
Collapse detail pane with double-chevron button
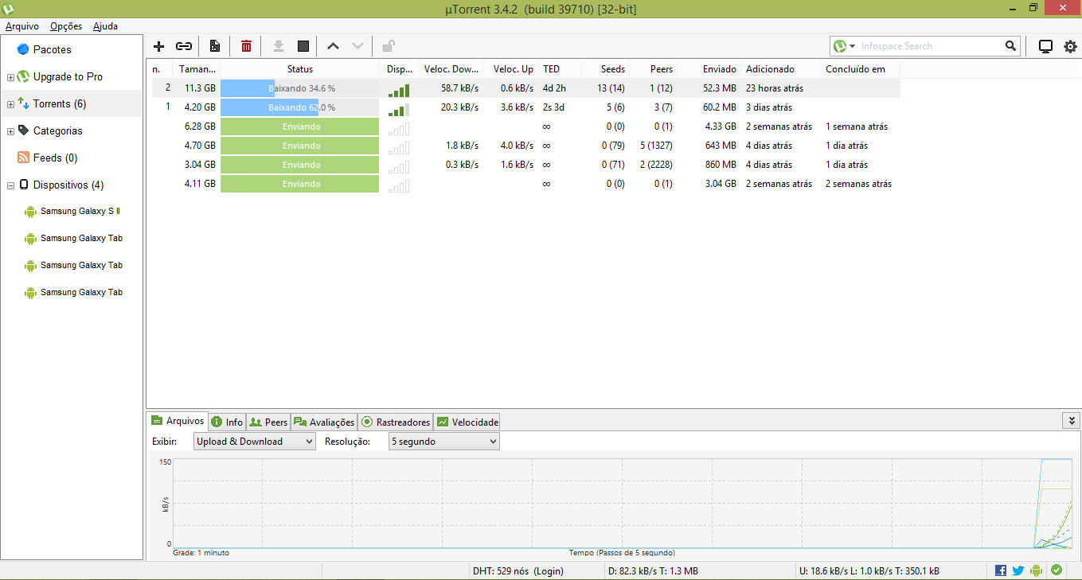(1072, 421)
